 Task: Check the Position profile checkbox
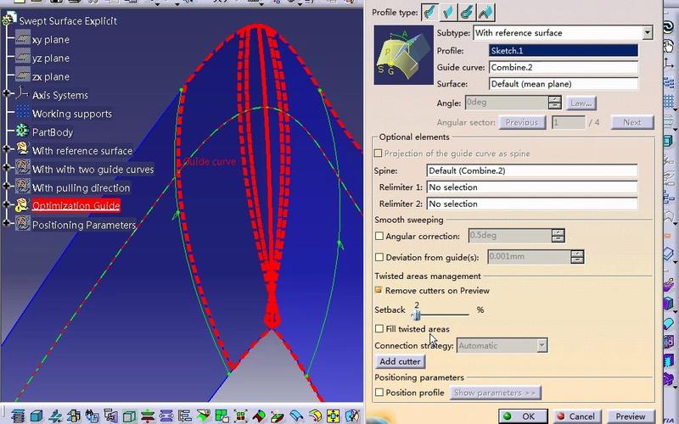click(379, 393)
